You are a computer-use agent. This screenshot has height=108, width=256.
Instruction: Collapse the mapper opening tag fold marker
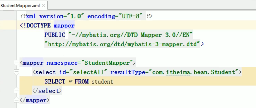coord(17,63)
